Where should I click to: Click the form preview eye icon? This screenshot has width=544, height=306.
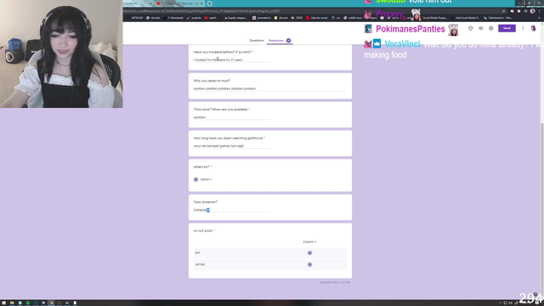coord(481,28)
